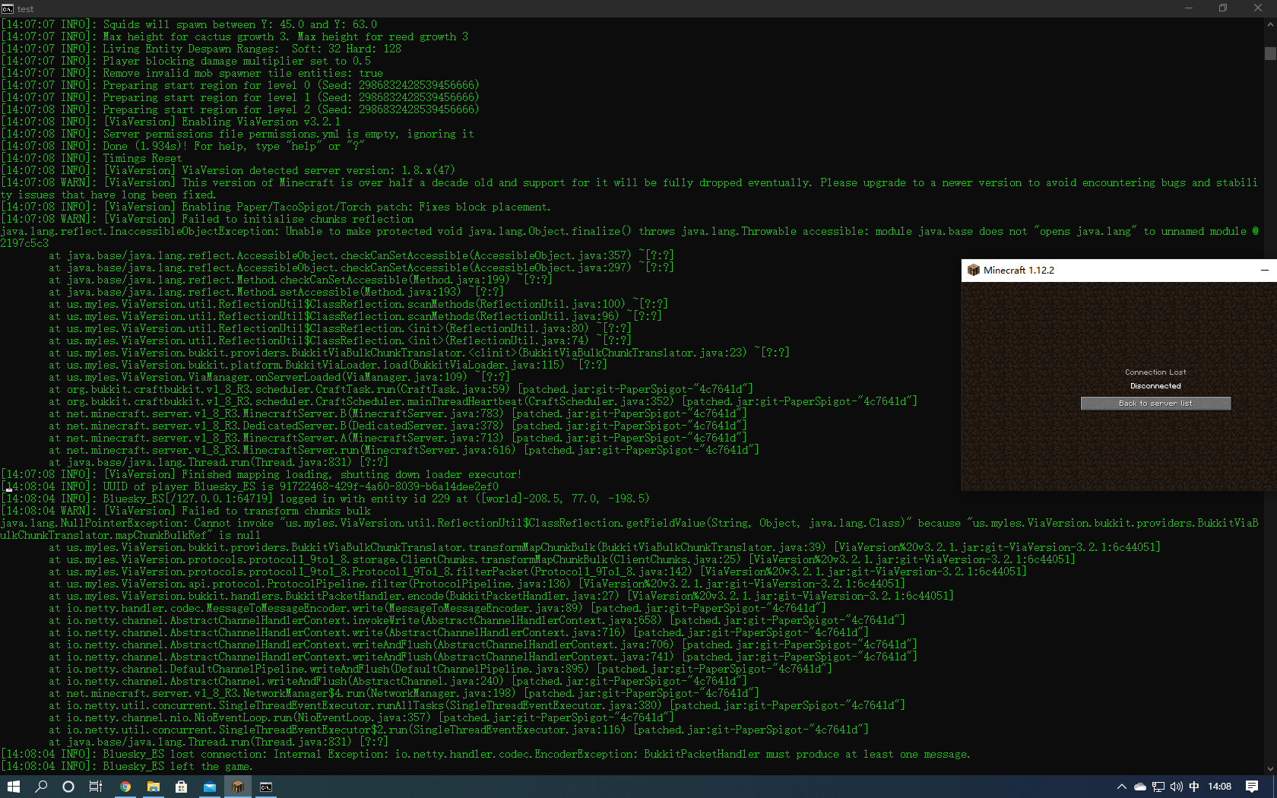
Task: Toggle Task View on the taskbar
Action: [x=95, y=786]
